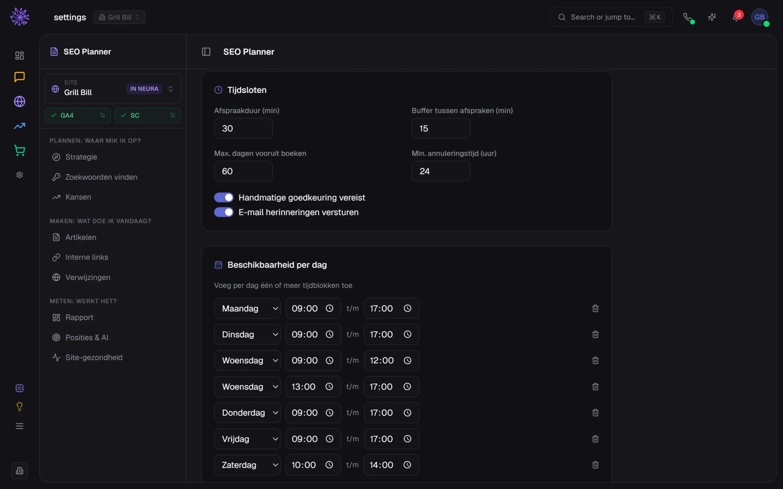The image size is (783, 489).
Task: Open Artikelen in the sidebar
Action: click(81, 237)
